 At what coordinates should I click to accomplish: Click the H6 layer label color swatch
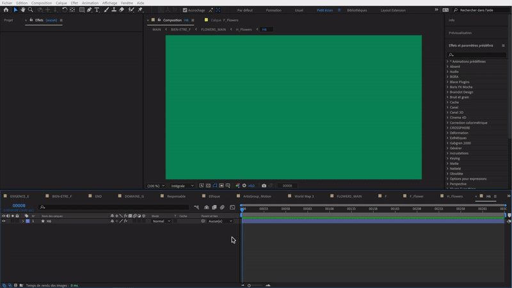[x=28, y=221]
